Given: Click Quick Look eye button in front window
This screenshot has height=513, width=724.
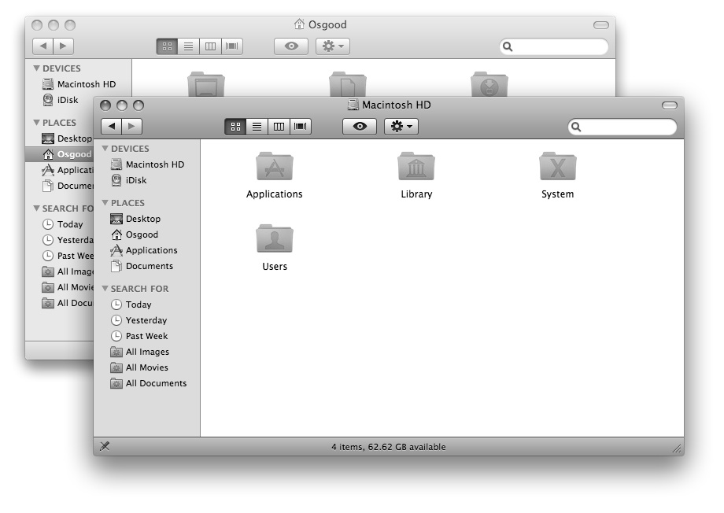Looking at the screenshot, I should (360, 127).
